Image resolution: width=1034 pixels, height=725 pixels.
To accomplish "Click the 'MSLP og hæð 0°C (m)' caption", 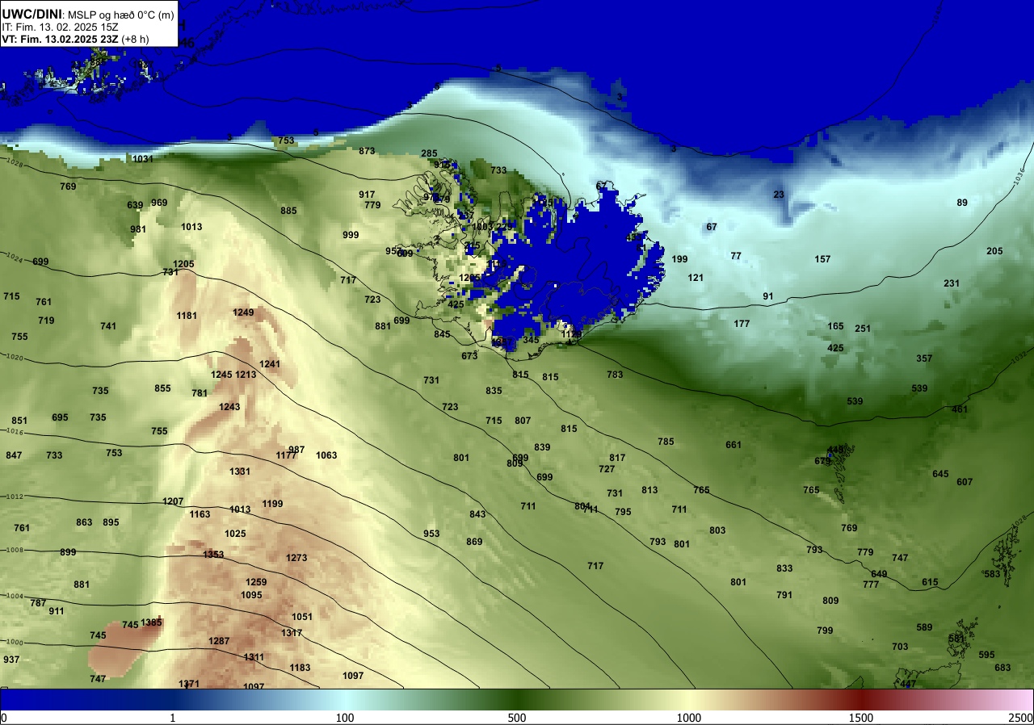I will (120, 14).
